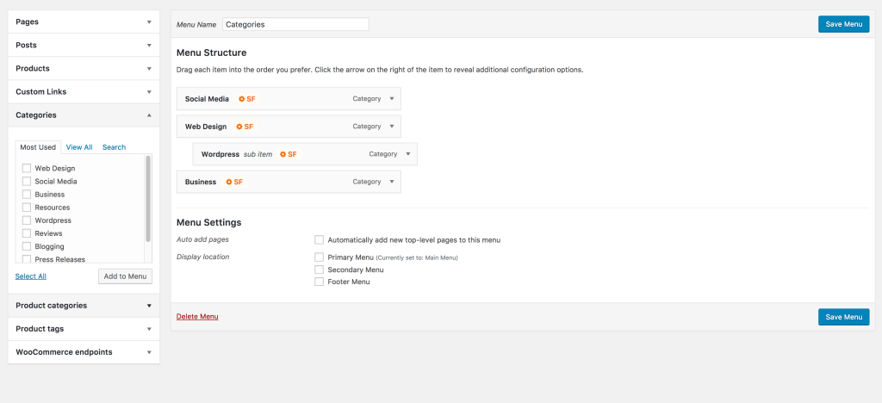Check the Web Design category checkbox

[x=27, y=168]
